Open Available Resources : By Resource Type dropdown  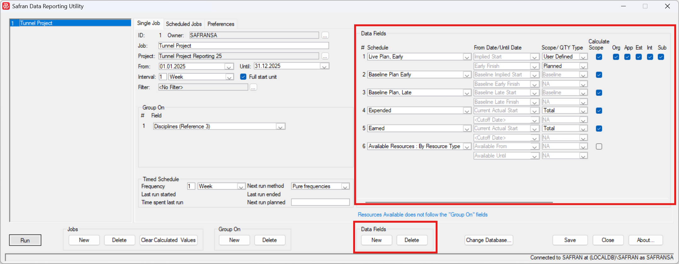(467, 146)
